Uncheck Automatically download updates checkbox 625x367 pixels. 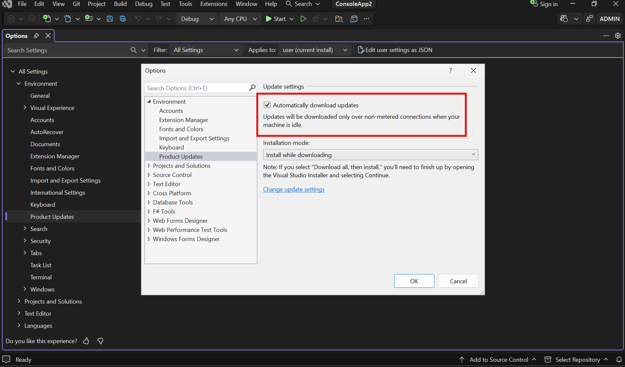pyautogui.click(x=267, y=105)
